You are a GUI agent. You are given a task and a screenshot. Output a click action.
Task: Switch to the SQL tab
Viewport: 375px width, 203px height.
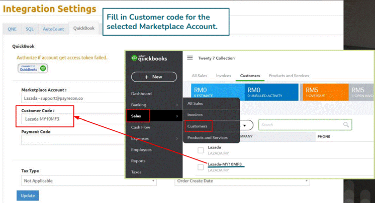click(x=30, y=29)
